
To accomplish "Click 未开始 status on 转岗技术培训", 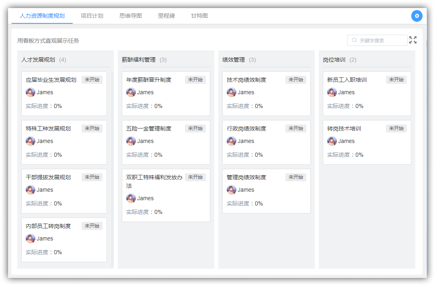I will point(396,128).
